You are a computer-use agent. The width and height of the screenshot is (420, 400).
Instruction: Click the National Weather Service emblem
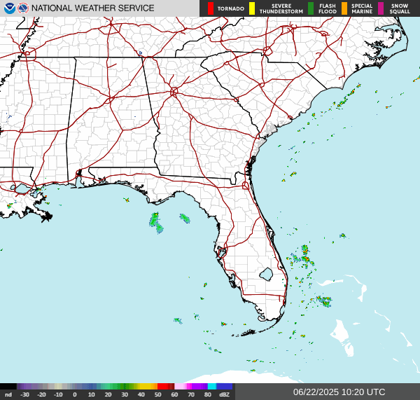23,8
